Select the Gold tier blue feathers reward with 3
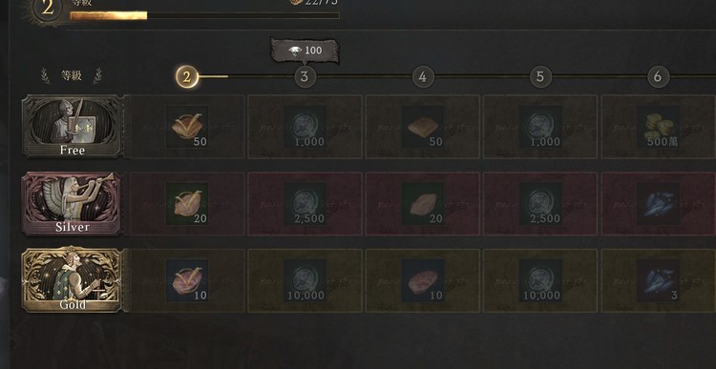Image resolution: width=716 pixels, height=369 pixels. click(658, 280)
